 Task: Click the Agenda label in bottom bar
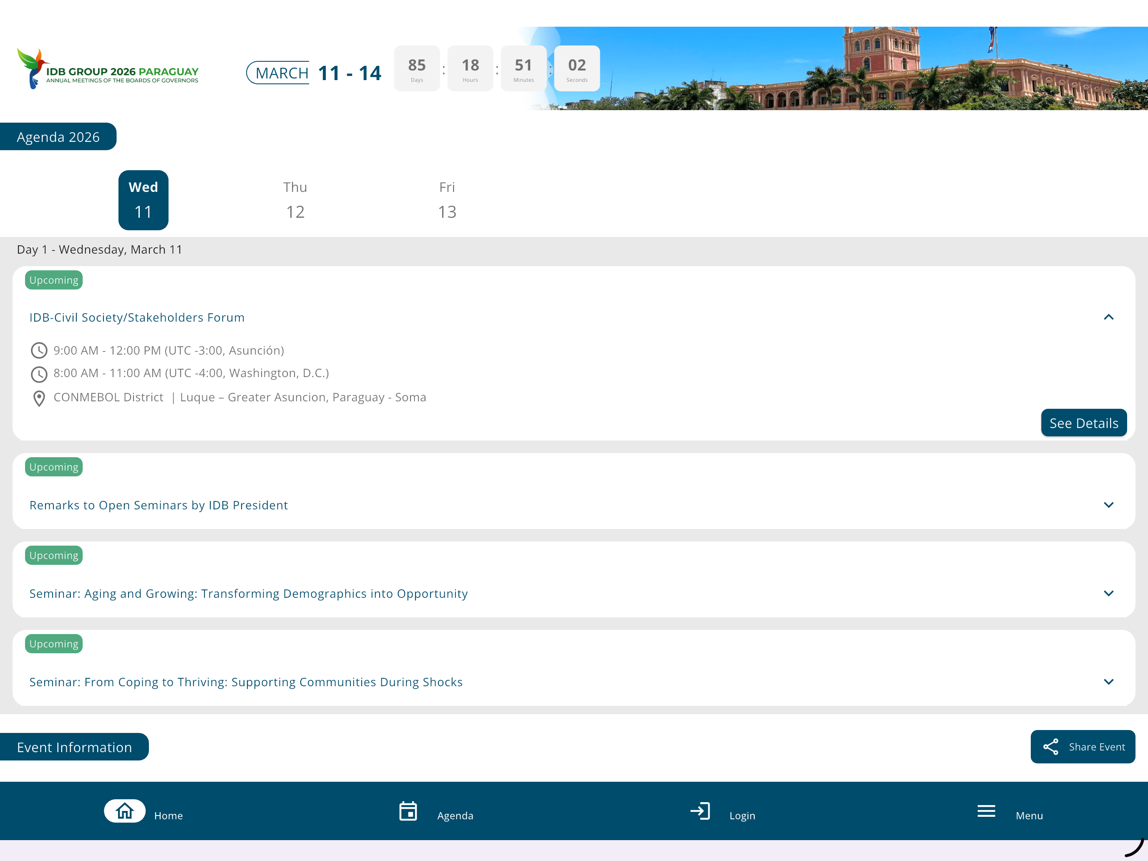click(455, 816)
